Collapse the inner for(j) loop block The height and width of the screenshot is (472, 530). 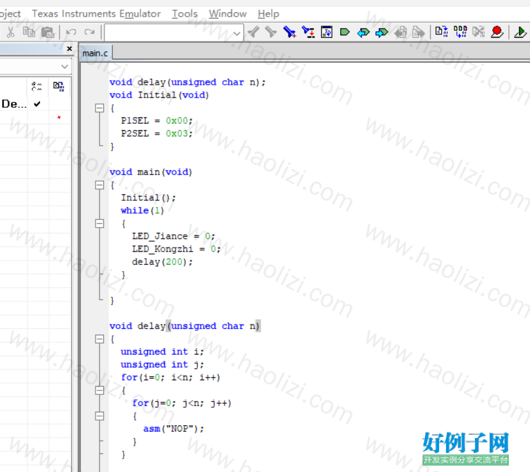[x=99, y=416]
